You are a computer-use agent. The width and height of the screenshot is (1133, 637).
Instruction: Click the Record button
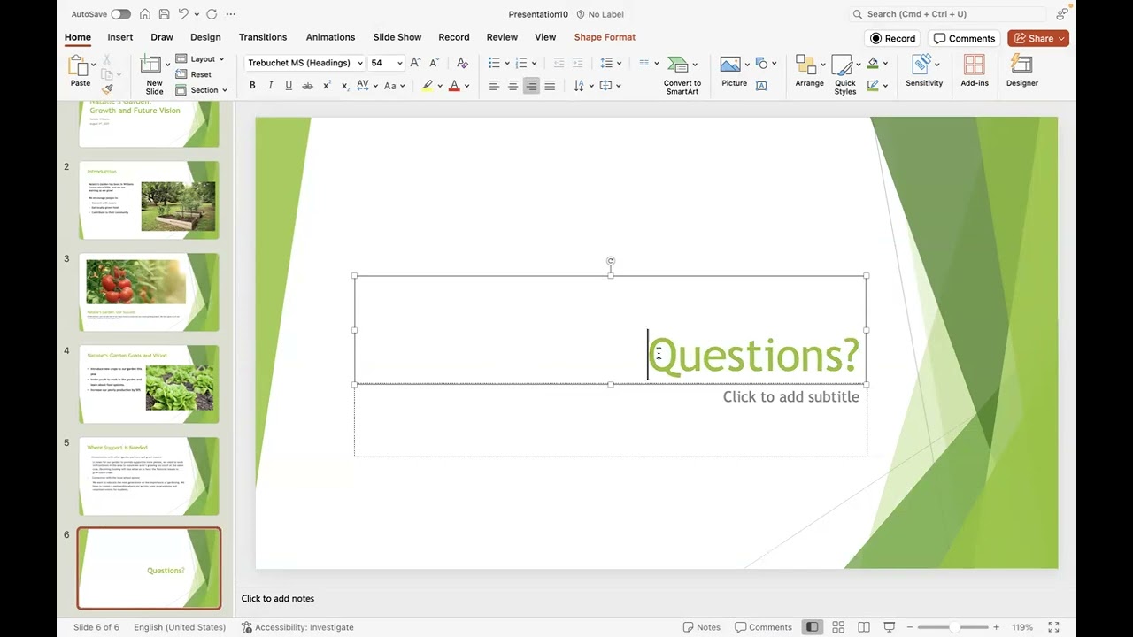click(x=892, y=38)
